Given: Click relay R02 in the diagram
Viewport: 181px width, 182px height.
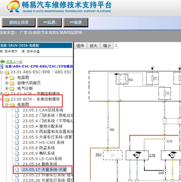Looking at the screenshot, I should pyautogui.click(x=122, y=79).
